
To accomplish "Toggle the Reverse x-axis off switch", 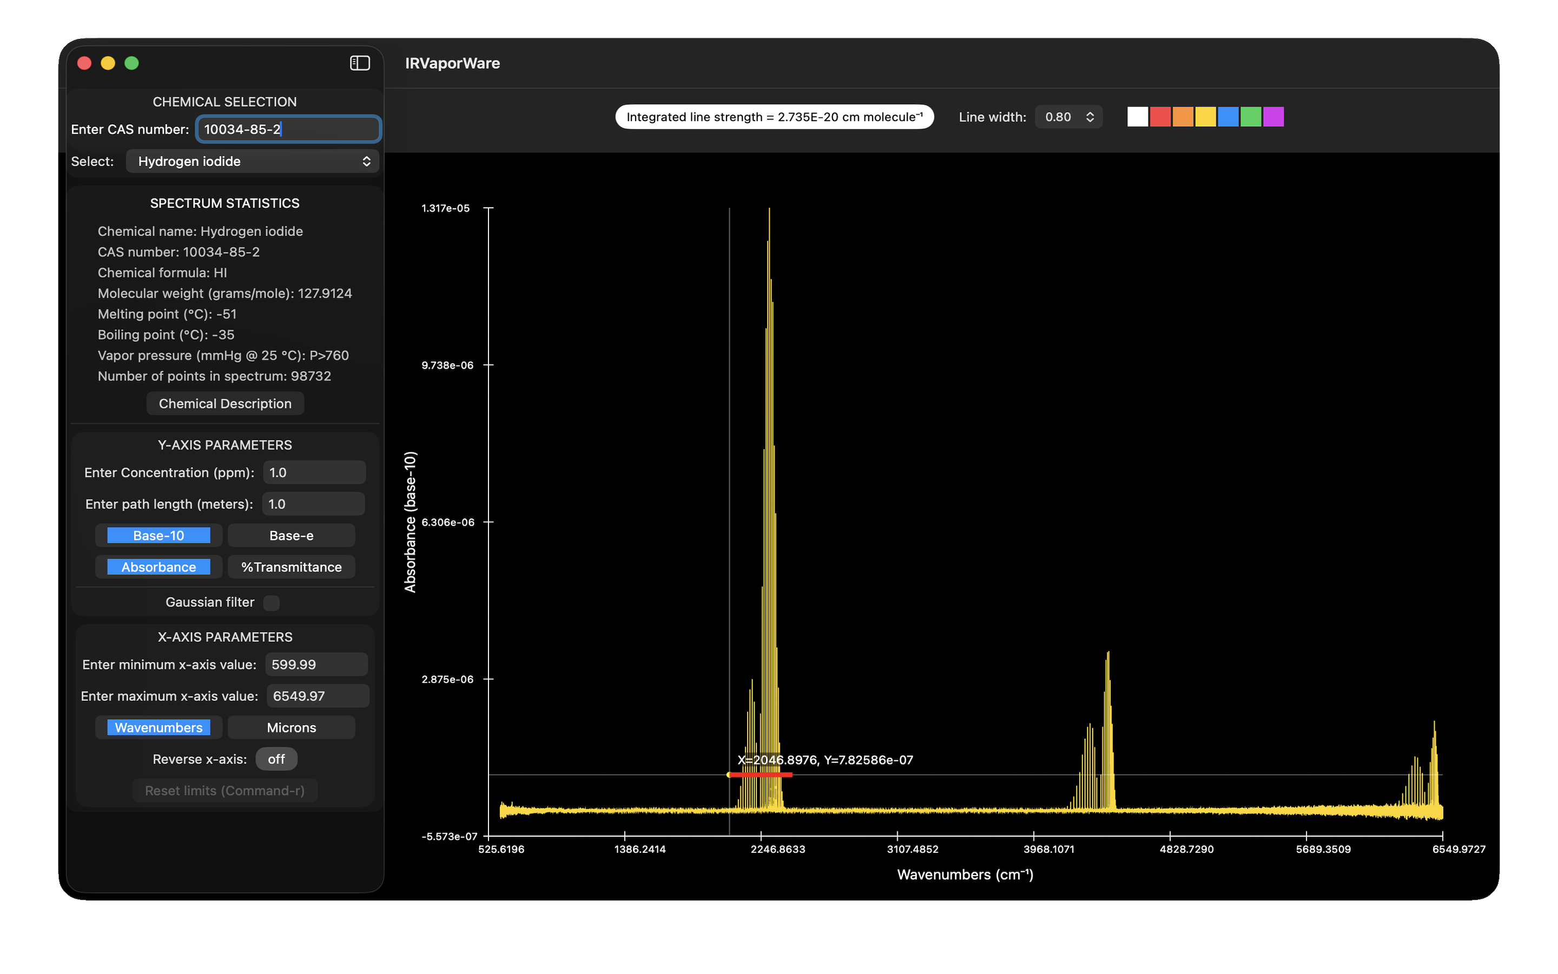I will point(276,759).
